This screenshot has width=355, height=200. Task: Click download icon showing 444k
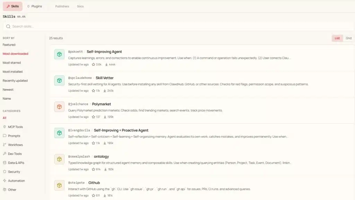[106, 65]
